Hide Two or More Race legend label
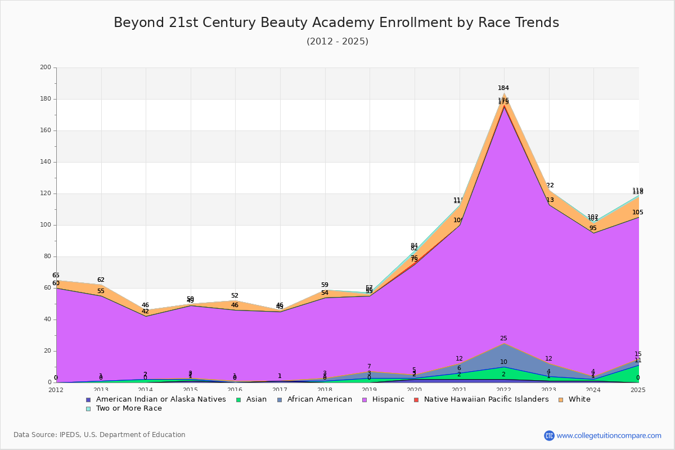 tap(128, 408)
